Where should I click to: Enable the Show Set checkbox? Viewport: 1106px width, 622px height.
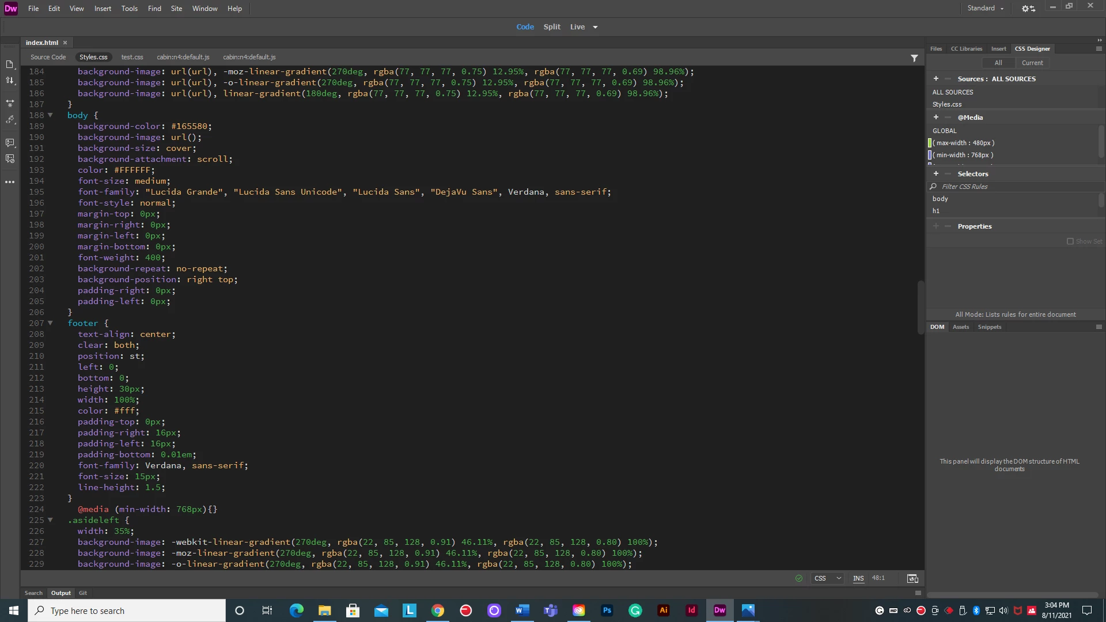pos(1070,241)
